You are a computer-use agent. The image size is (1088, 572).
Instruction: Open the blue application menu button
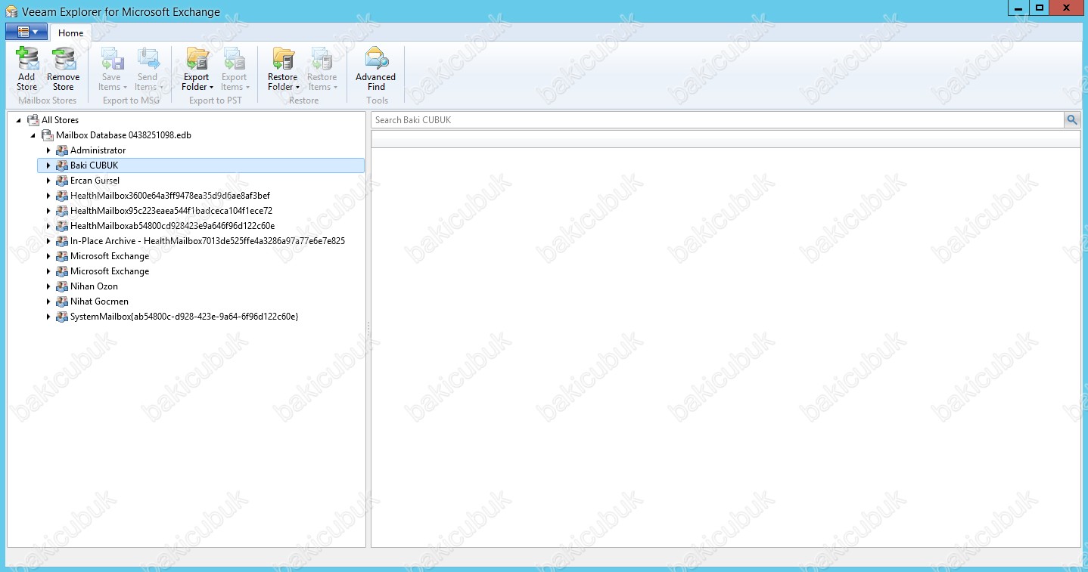pyautogui.click(x=26, y=32)
